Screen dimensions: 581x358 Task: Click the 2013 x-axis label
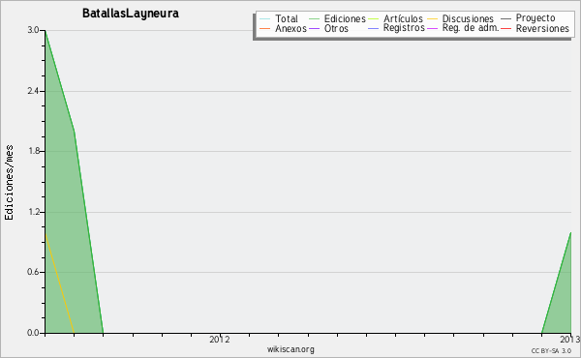tap(570, 339)
